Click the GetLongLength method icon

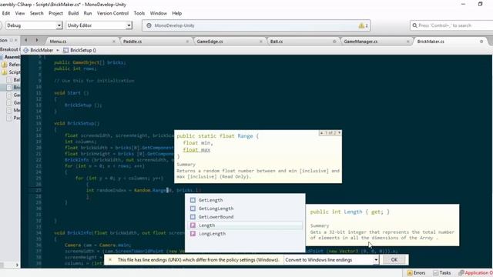tap(193, 209)
